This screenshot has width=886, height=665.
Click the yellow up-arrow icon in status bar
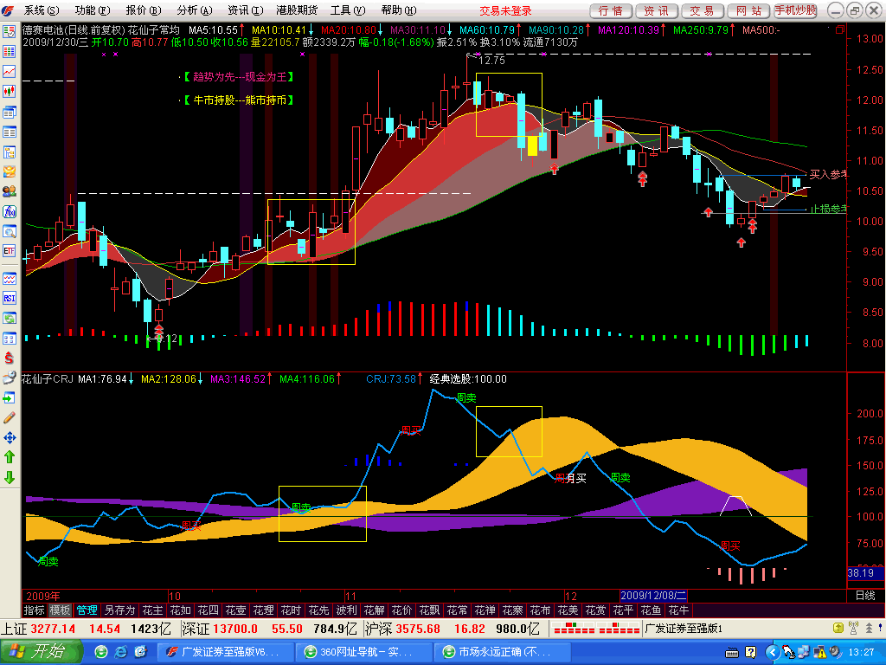pos(838,628)
